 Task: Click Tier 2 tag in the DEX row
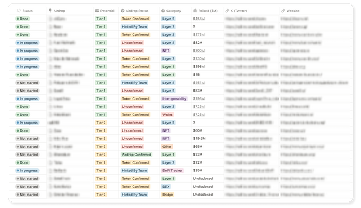pos(101,187)
